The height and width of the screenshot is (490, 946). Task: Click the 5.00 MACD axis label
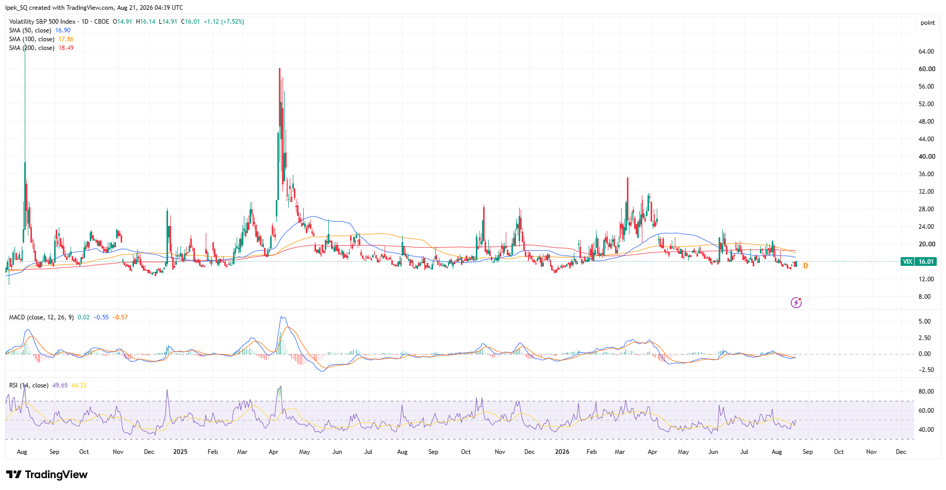click(x=925, y=322)
